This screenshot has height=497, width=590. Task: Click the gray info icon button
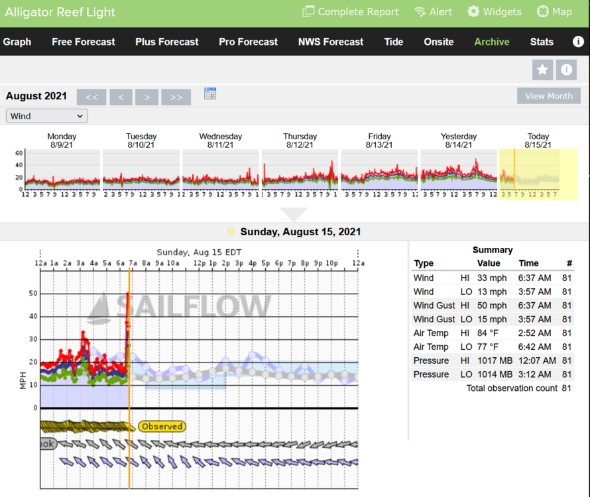tap(566, 70)
